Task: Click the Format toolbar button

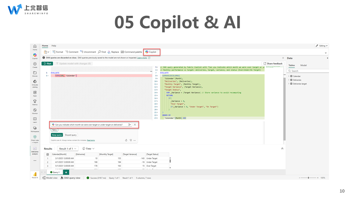Action: click(58, 52)
